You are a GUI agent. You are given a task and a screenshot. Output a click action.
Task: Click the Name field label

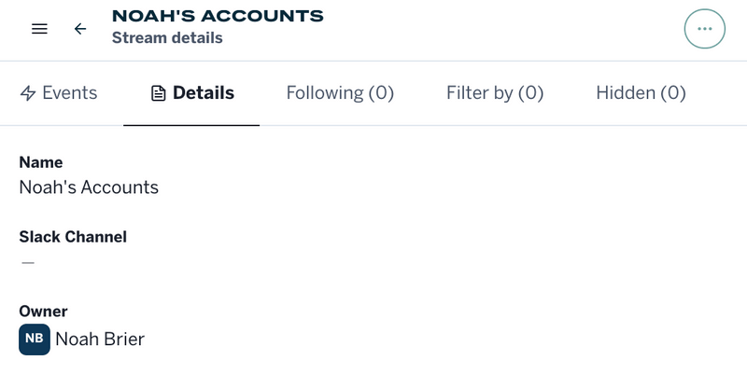point(41,162)
